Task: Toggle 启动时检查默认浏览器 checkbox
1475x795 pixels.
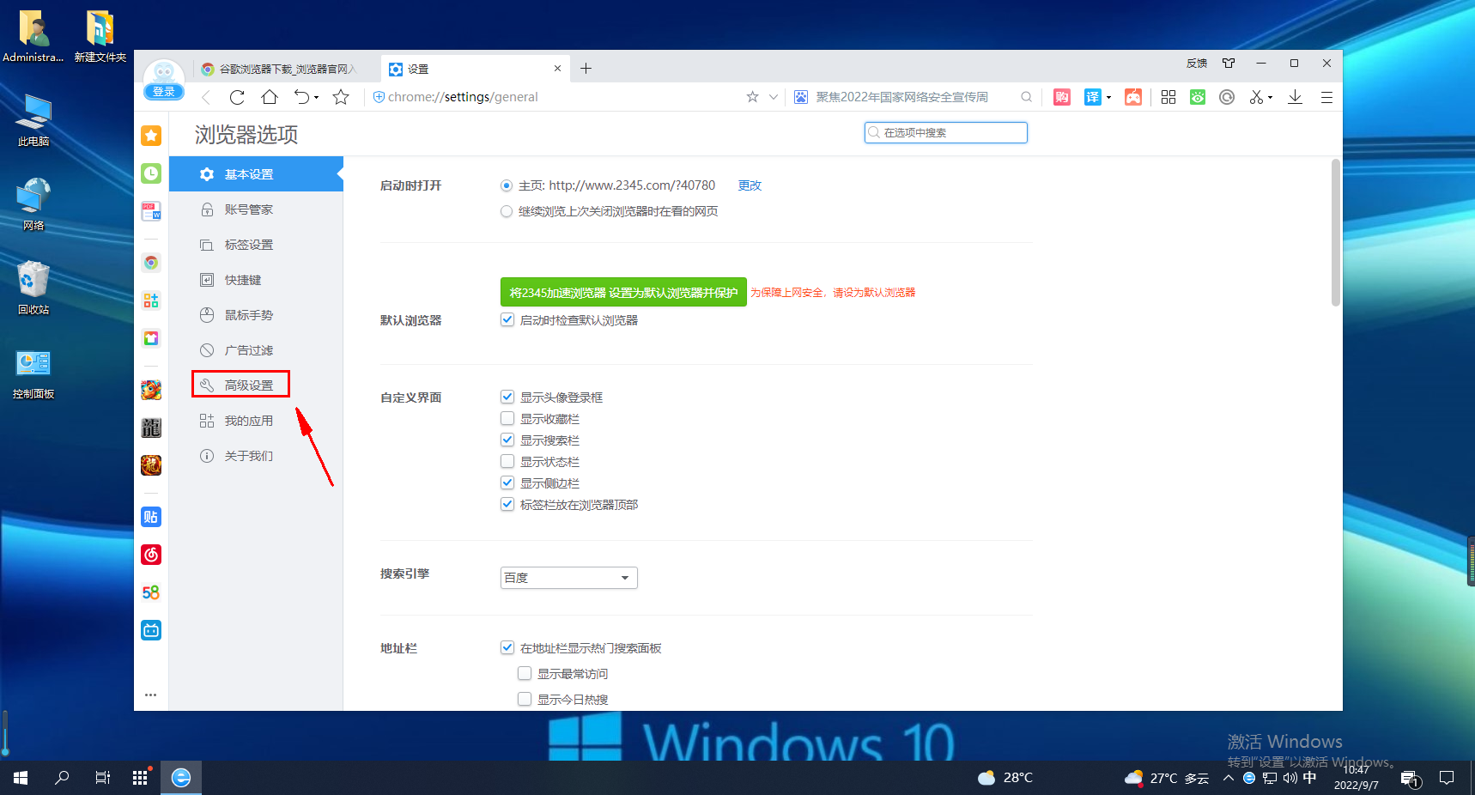Action: click(507, 319)
